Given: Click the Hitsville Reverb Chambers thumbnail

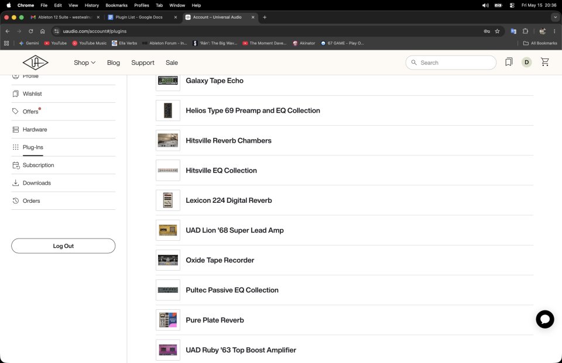Looking at the screenshot, I should tap(168, 140).
